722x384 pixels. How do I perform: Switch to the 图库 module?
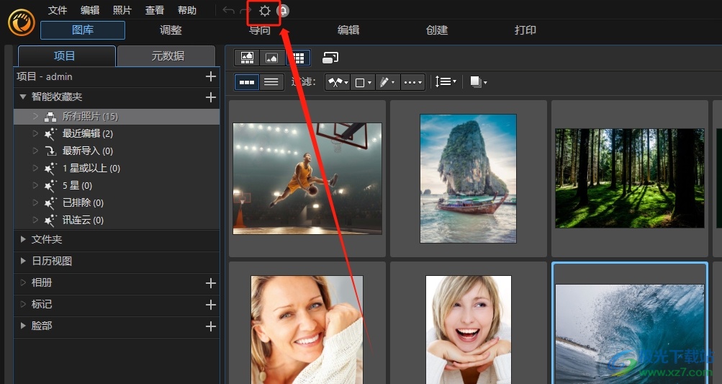tap(83, 30)
